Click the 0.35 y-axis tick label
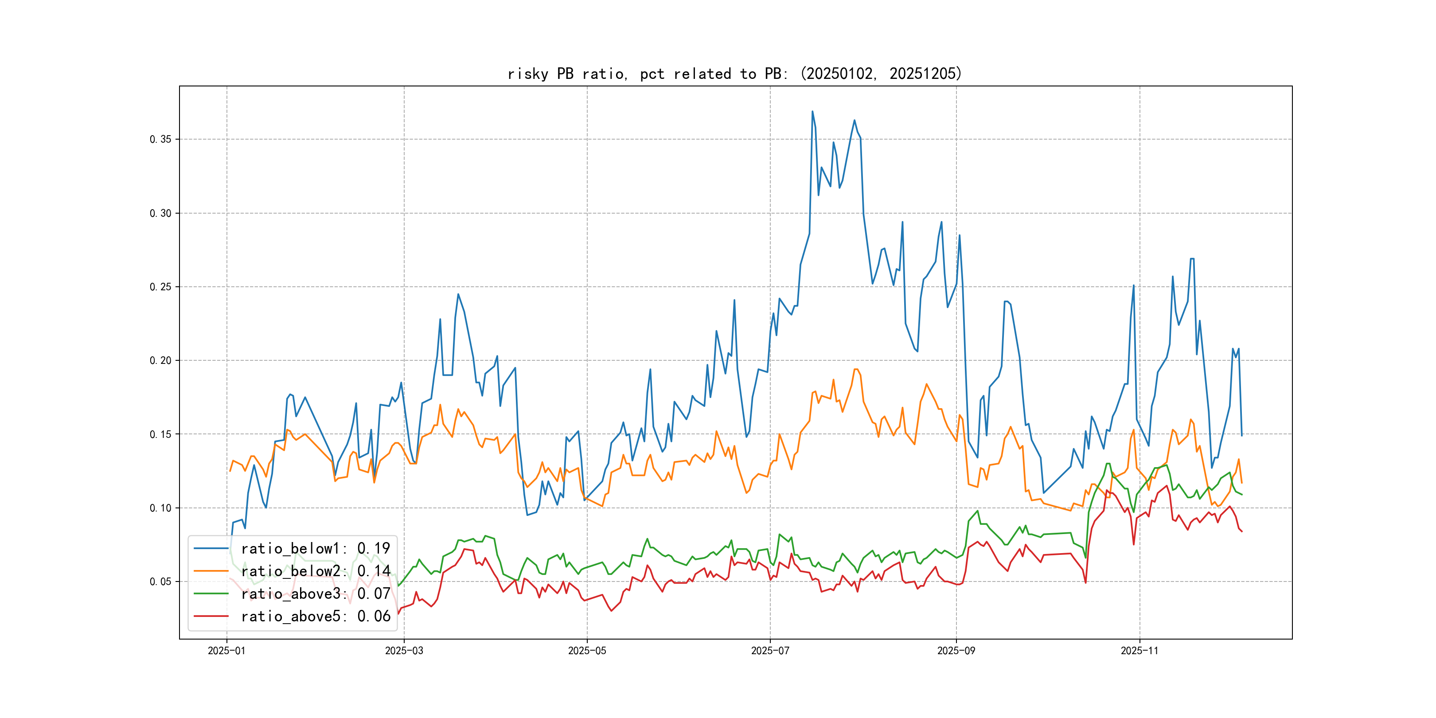Viewport: 1436px width, 718px height. pyautogui.click(x=160, y=139)
